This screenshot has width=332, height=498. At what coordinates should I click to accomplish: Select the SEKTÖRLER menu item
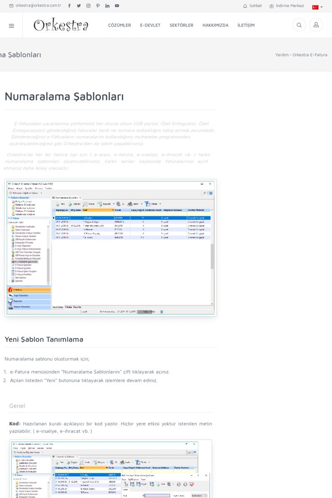click(181, 25)
